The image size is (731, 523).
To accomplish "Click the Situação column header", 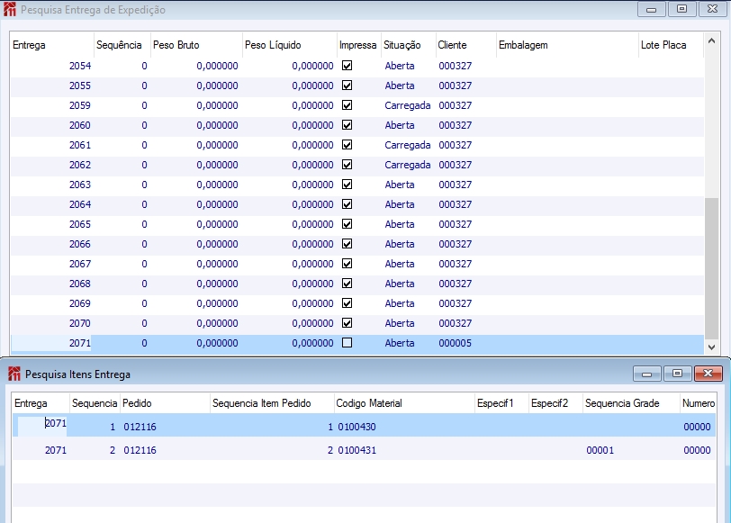I will [x=409, y=45].
